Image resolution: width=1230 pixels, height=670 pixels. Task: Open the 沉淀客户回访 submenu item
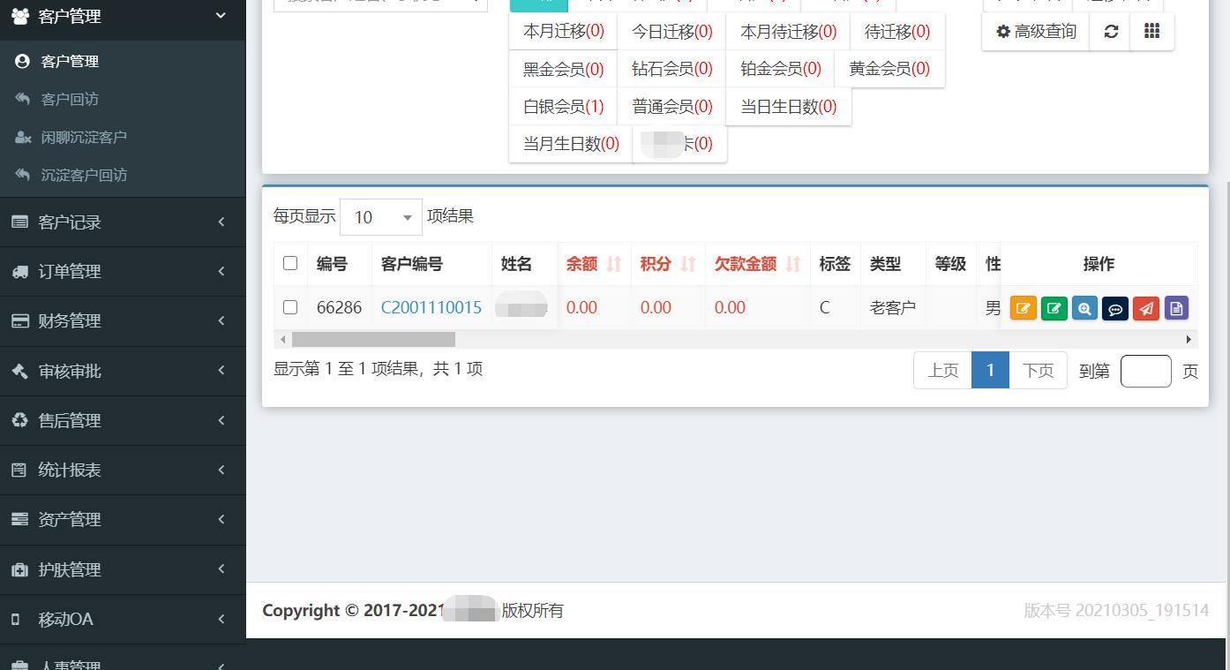pyautogui.click(x=123, y=176)
